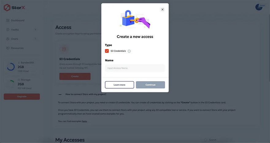This screenshot has height=143, width=270.
Task: Click the info icon beside S3 Credentials
Action: [129, 51]
